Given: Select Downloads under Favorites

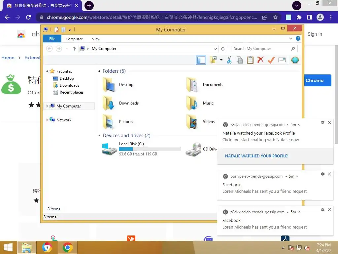Looking at the screenshot, I should 69,85.
